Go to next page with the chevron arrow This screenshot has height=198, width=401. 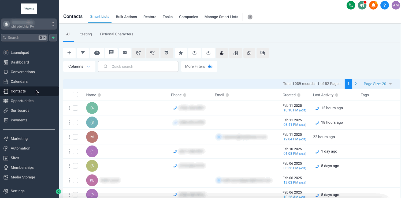(x=356, y=84)
